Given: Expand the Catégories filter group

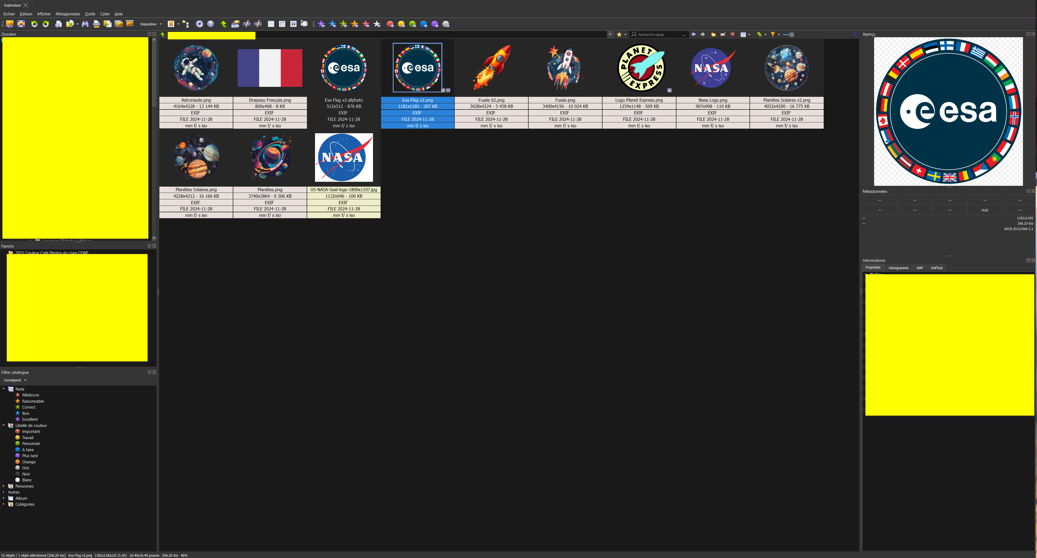Looking at the screenshot, I should click(x=4, y=504).
